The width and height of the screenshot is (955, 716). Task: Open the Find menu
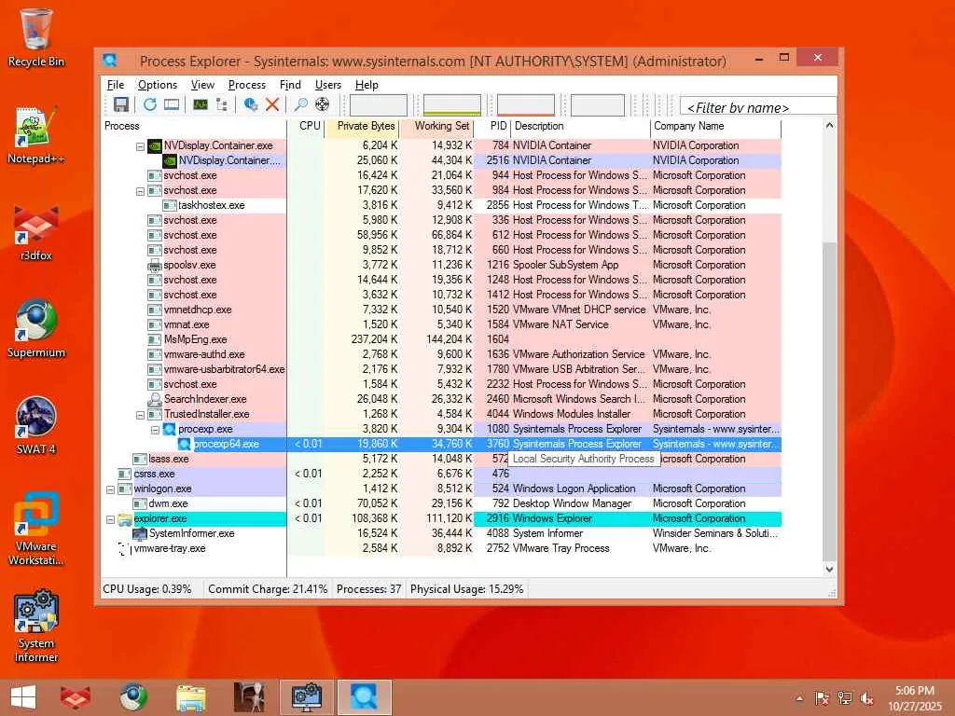pyautogui.click(x=290, y=85)
